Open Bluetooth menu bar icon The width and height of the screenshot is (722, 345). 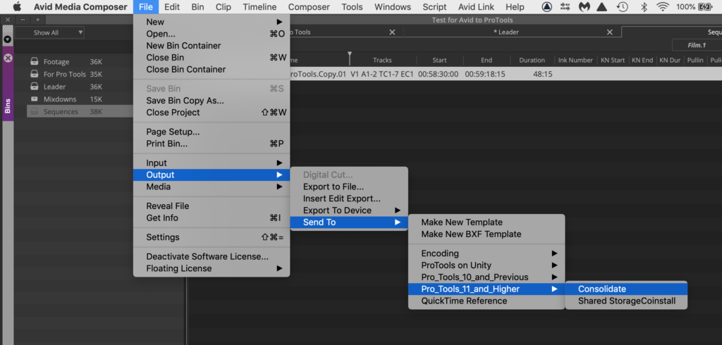pyautogui.click(x=644, y=7)
